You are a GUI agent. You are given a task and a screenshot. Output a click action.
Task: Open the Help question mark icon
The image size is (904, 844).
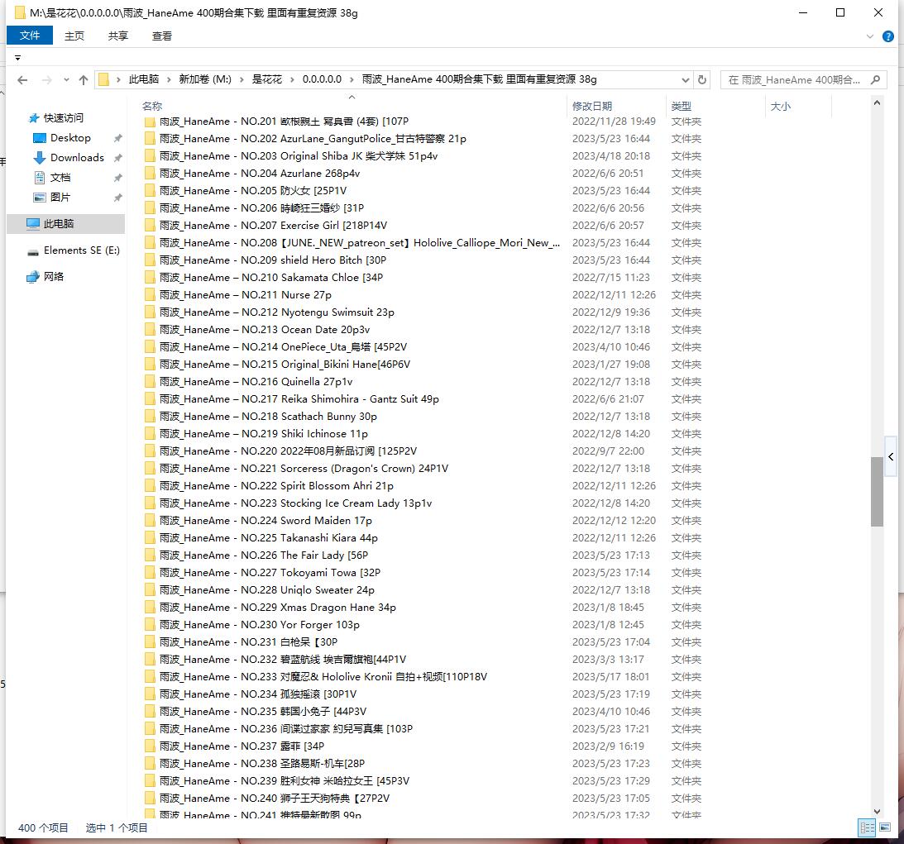887,36
